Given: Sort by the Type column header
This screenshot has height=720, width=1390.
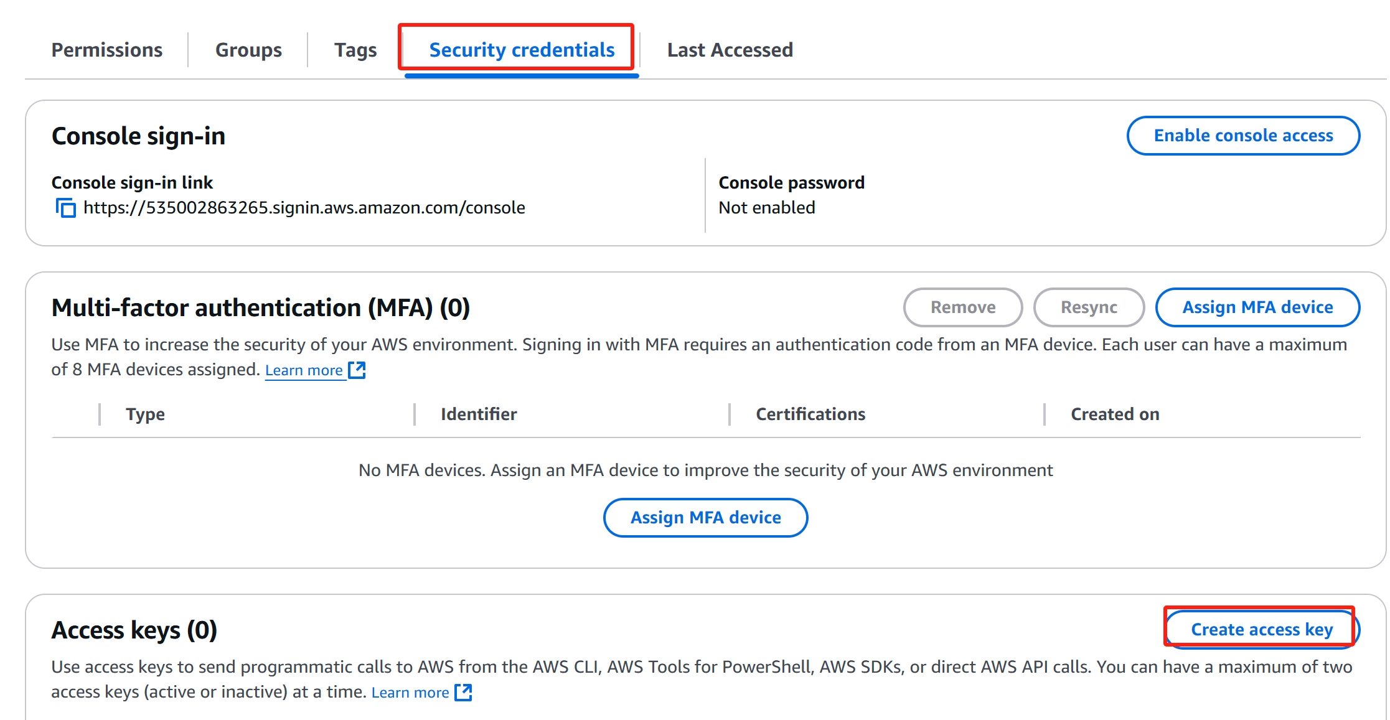Looking at the screenshot, I should pyautogui.click(x=145, y=414).
